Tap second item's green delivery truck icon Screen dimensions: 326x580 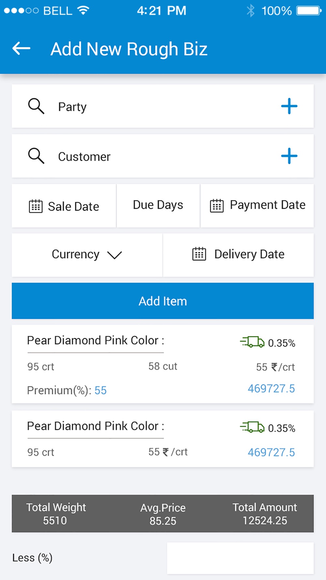(252, 427)
